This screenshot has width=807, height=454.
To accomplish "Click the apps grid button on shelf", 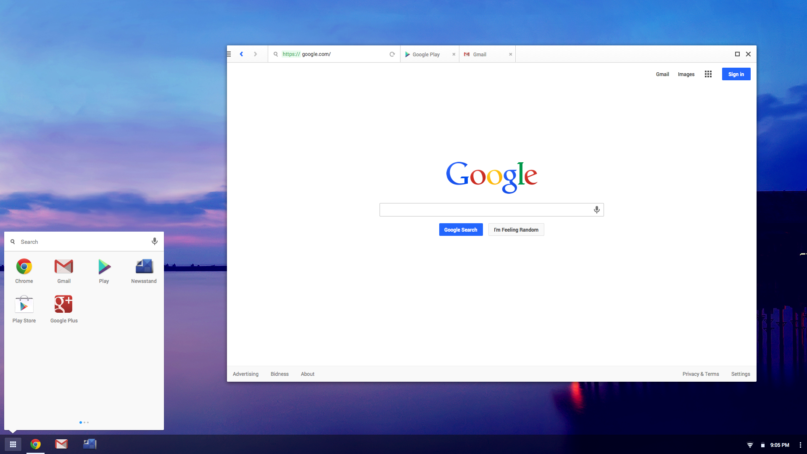I will (x=13, y=444).
